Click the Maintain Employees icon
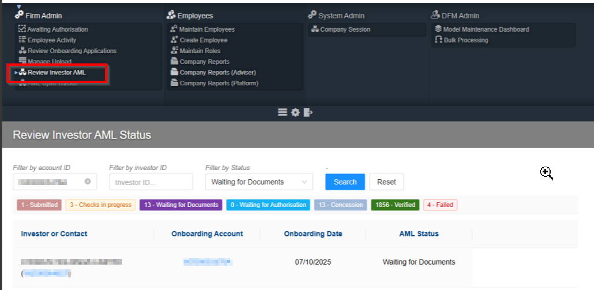This screenshot has width=594, height=290. 174,29
